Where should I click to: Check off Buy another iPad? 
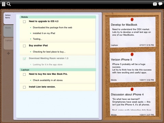click(x=24, y=46)
